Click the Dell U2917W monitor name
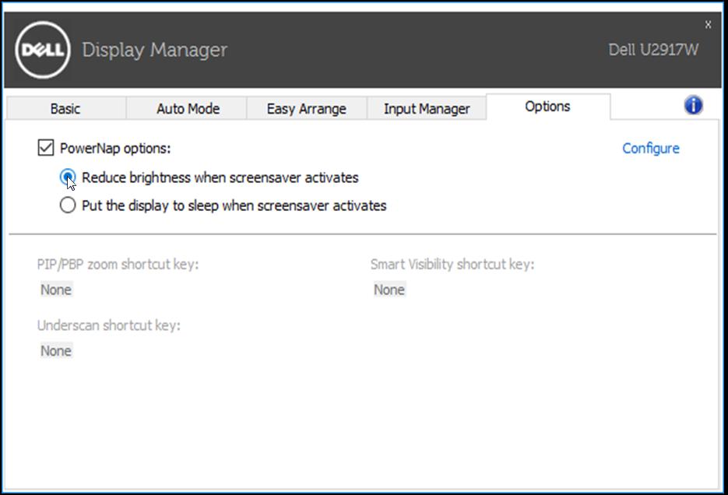 [653, 50]
